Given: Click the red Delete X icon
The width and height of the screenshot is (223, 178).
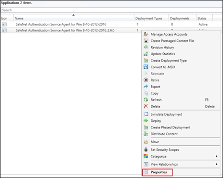Looking at the screenshot, I should (x=146, y=106).
